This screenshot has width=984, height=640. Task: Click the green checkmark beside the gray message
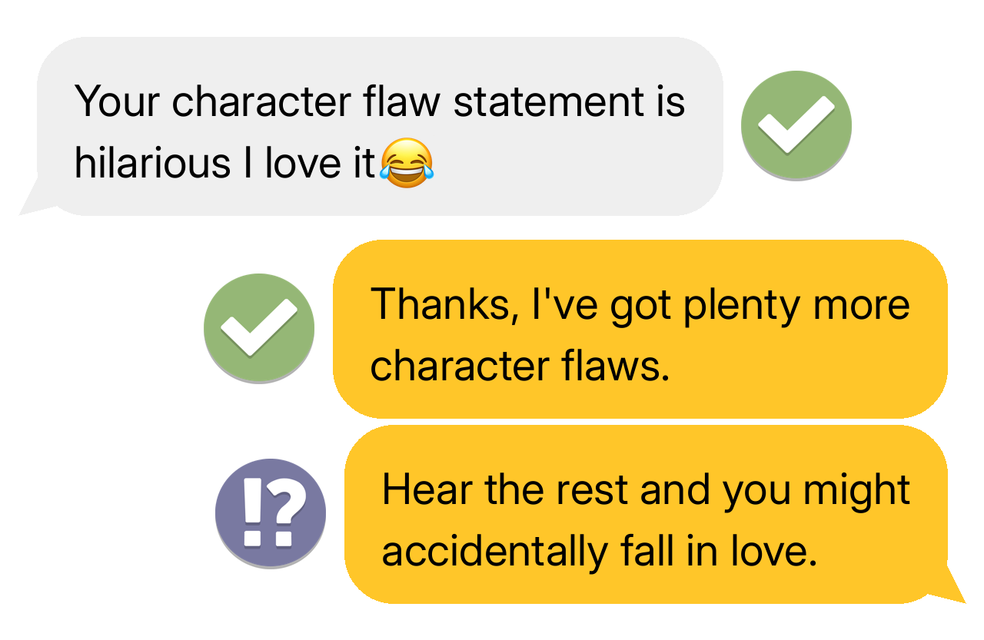coord(796,125)
